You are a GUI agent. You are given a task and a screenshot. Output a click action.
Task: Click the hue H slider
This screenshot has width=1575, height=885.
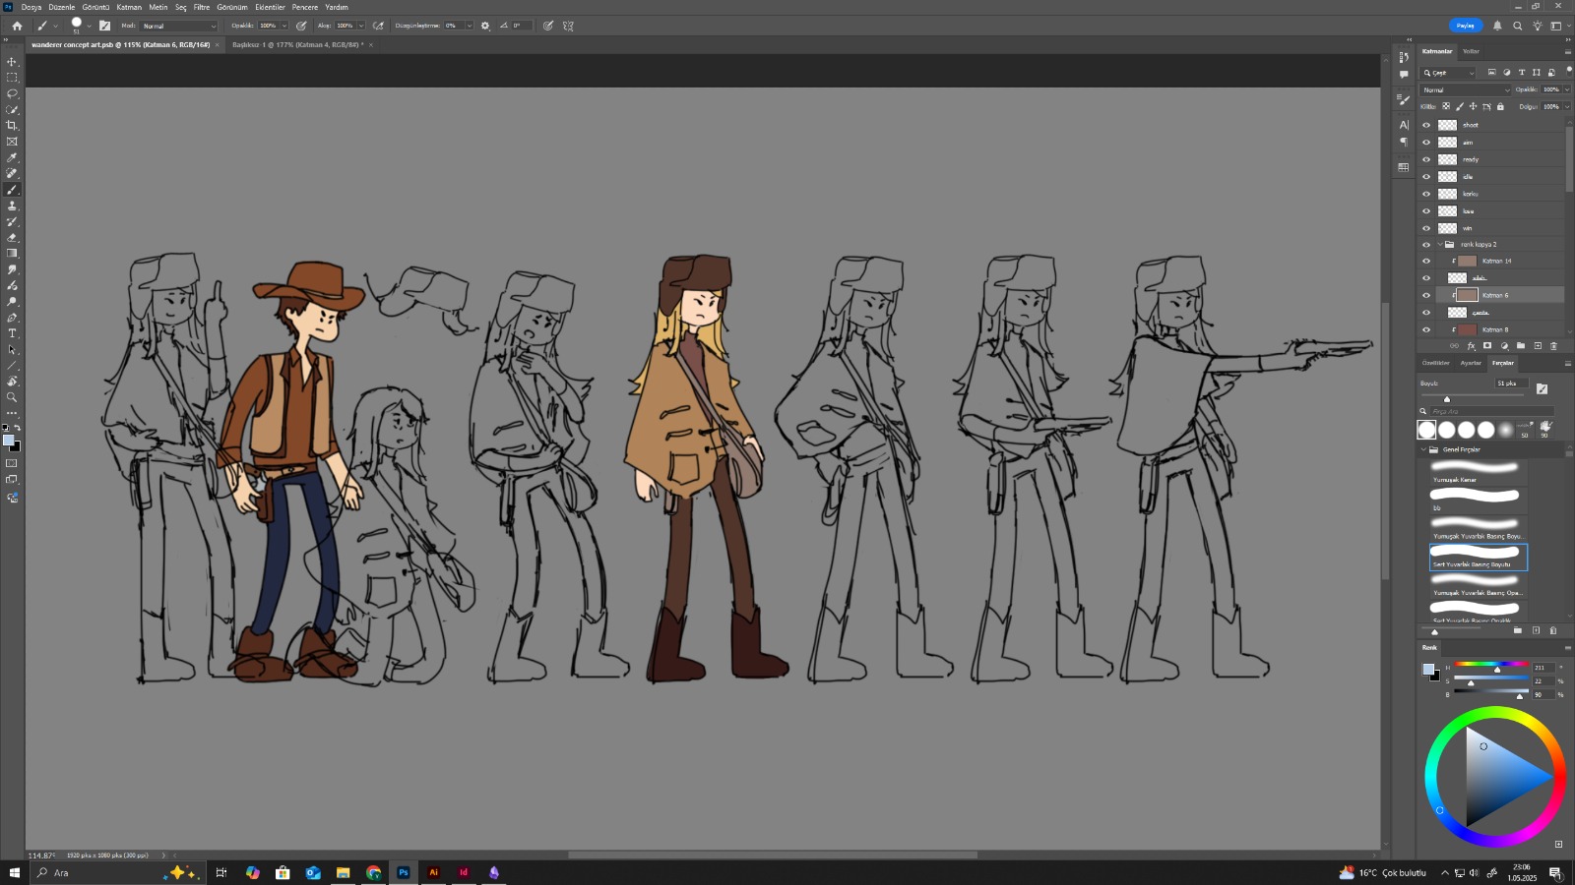coord(1491,666)
